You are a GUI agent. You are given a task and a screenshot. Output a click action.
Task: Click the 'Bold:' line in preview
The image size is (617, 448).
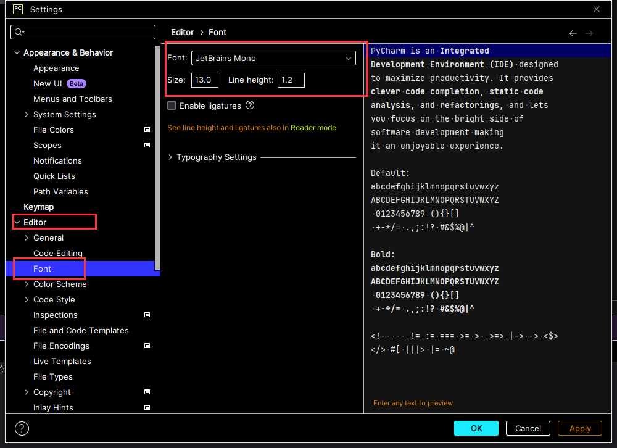tap(383, 254)
